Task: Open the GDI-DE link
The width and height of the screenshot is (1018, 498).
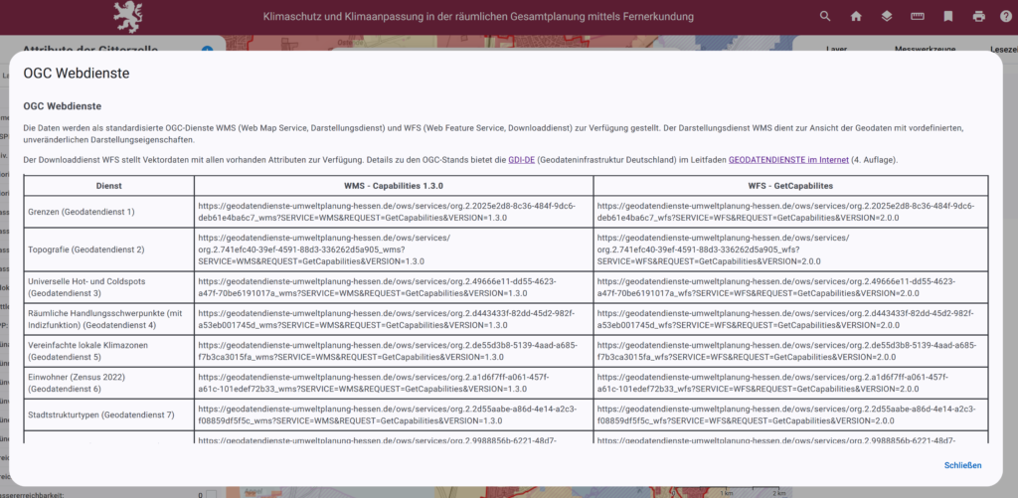Action: tap(521, 160)
